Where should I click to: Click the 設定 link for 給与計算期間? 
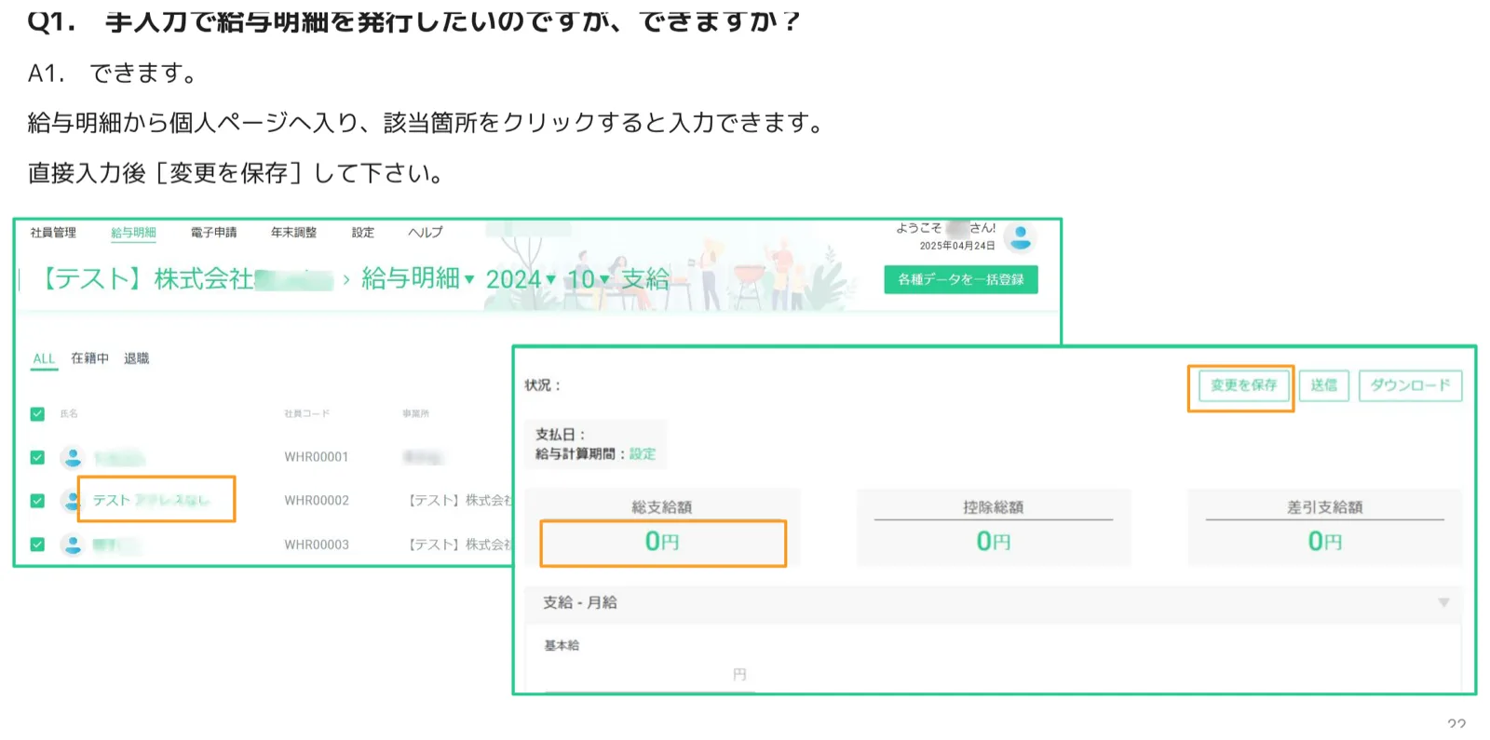point(643,454)
